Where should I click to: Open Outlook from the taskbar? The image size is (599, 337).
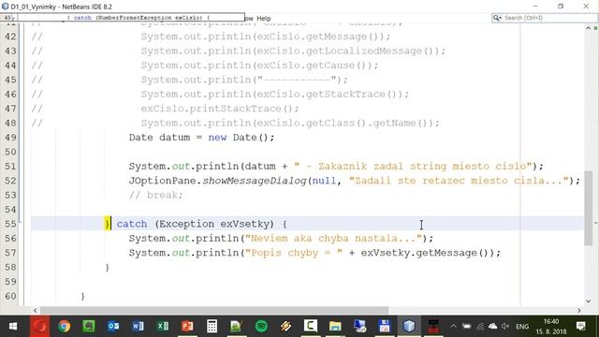point(113,327)
